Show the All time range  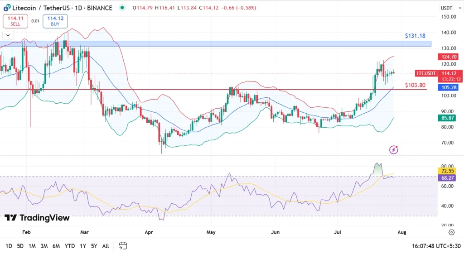(105, 246)
